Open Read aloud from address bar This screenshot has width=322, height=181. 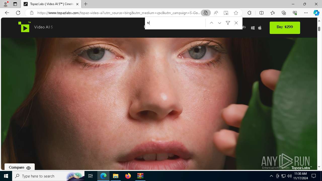point(216,13)
